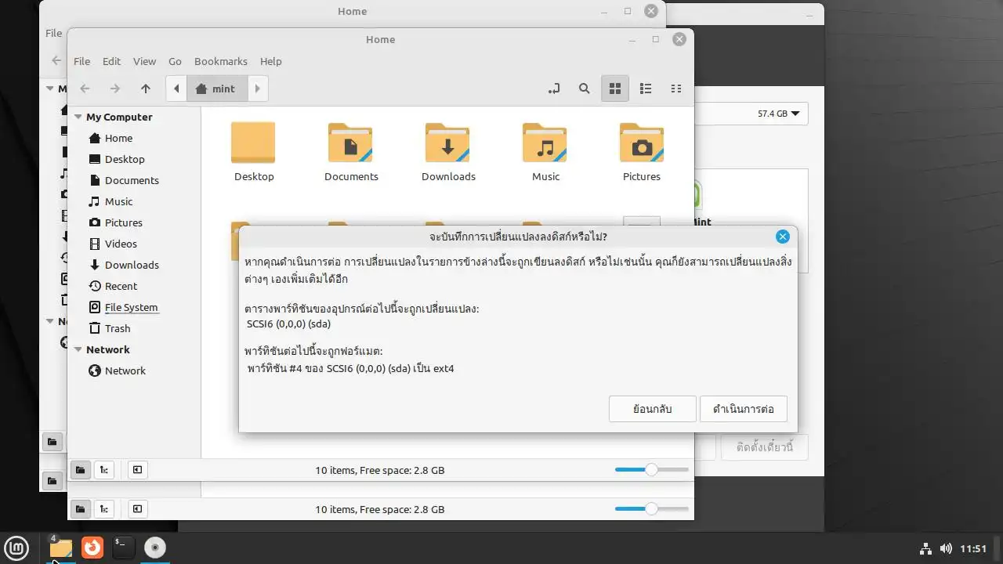Adjust zoom slider in front Home window
Image resolution: width=1003 pixels, height=564 pixels.
point(651,470)
